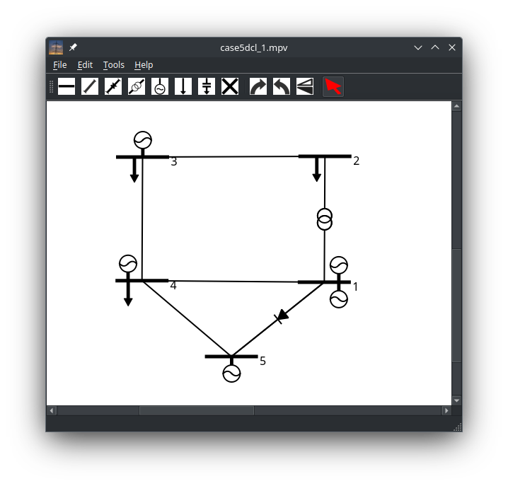Click the horizontal scrollbar right arrow
This screenshot has height=486, width=508.
[x=446, y=411]
